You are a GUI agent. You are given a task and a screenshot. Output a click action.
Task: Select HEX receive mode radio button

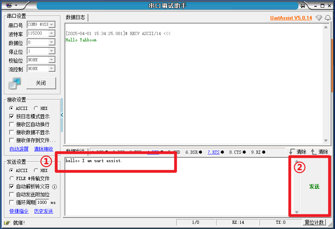[36, 108]
